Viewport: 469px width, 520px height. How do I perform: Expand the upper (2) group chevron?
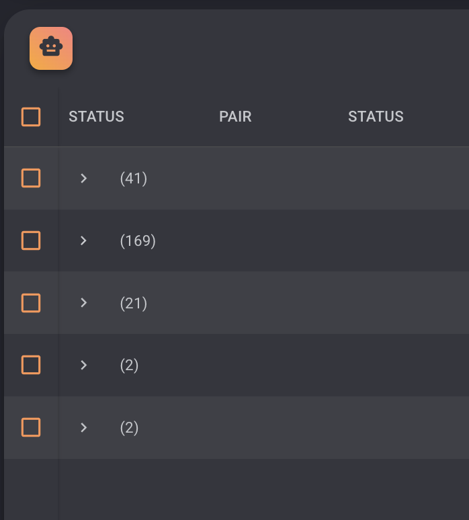click(x=83, y=365)
